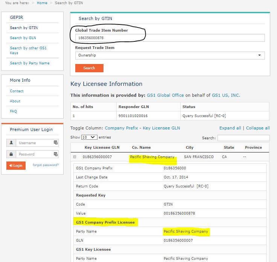Select Responder GLN value 9501101020016
Image resolution: width=277 pixels, height=262 pixels.
pyautogui.click(x=133, y=116)
